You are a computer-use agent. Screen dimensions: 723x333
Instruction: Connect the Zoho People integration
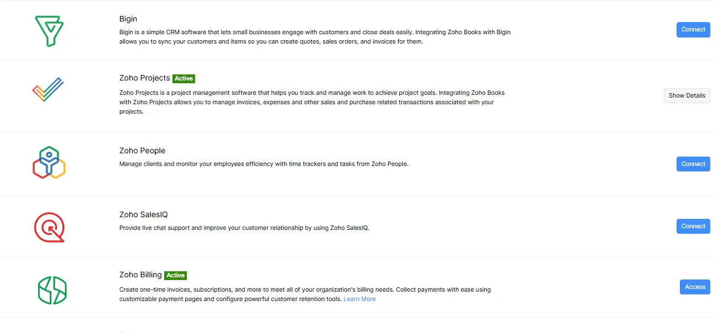693,164
